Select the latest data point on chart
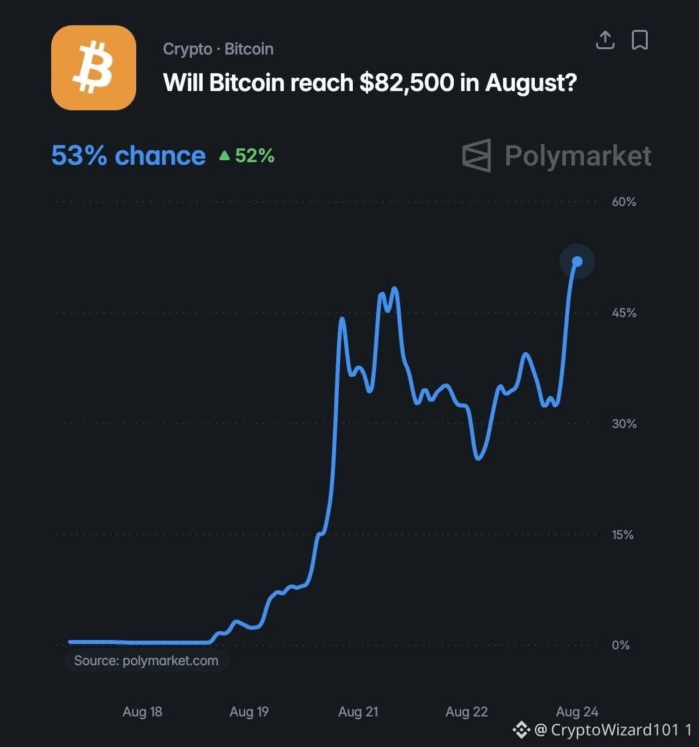 (577, 261)
